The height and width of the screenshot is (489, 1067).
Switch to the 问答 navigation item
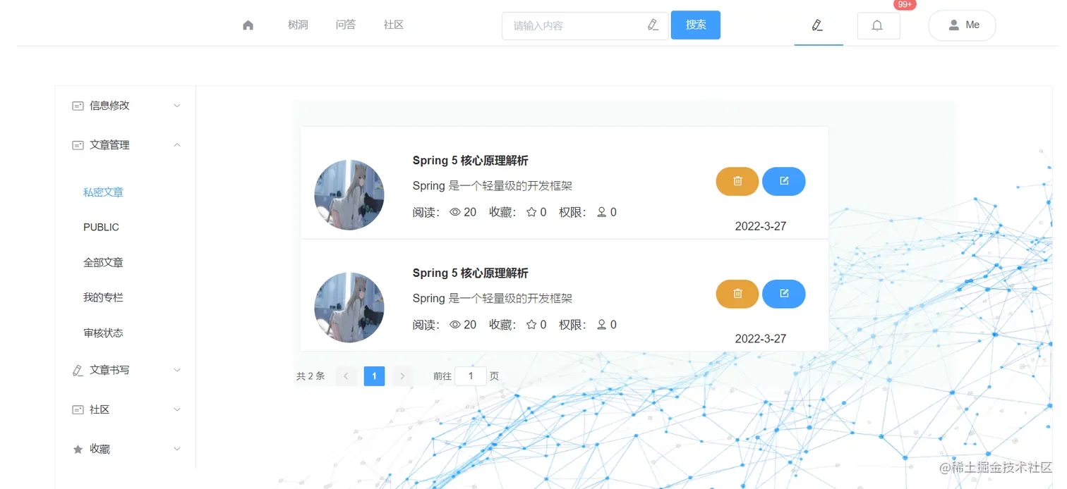[x=345, y=24]
